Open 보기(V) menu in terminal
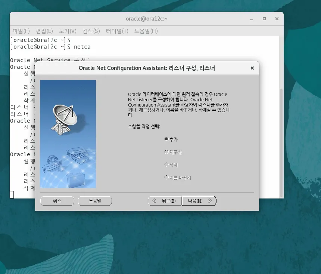 pyautogui.click(x=68, y=31)
